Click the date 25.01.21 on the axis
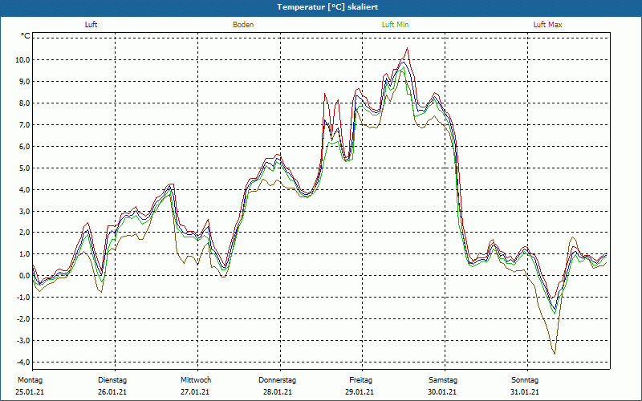The width and height of the screenshot is (642, 401). (x=29, y=392)
